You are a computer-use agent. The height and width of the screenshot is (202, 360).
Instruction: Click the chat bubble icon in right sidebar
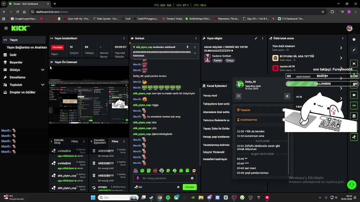coord(354,95)
